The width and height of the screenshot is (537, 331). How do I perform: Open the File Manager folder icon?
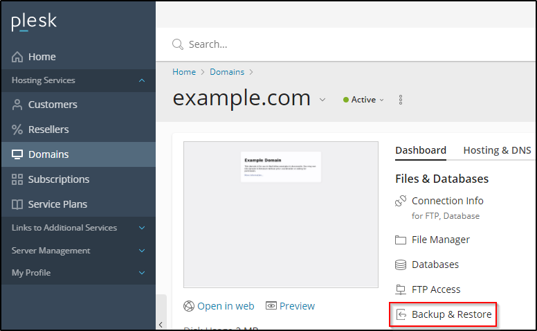click(401, 240)
